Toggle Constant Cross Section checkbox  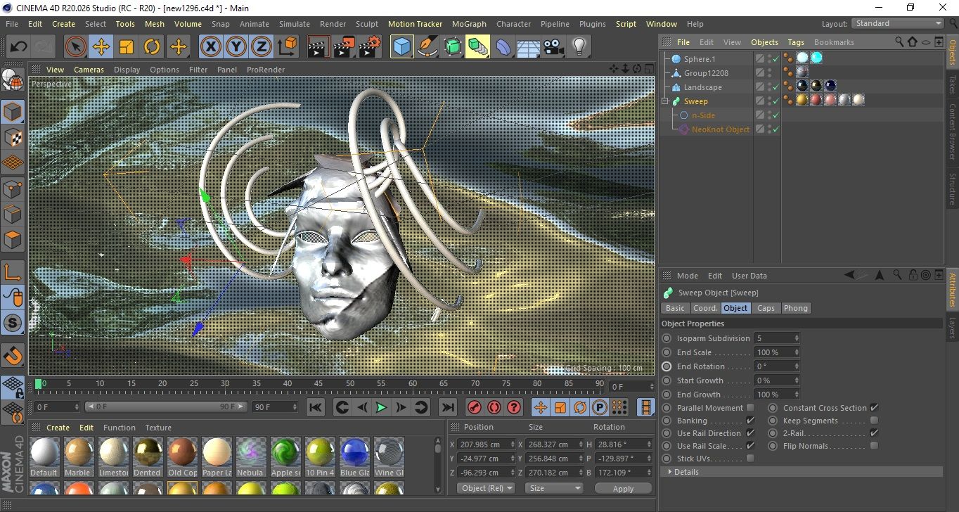coord(874,408)
